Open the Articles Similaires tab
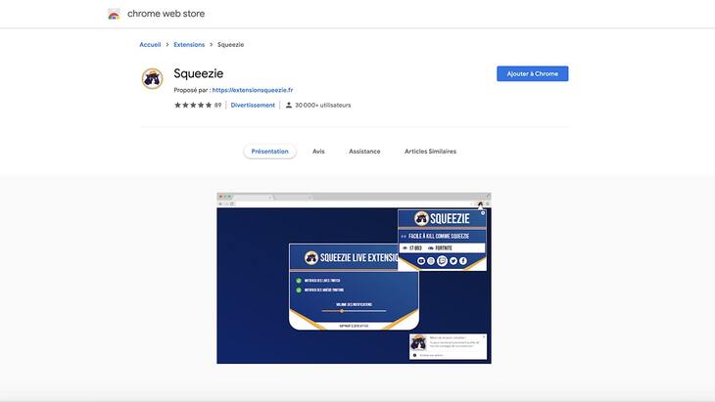 click(x=430, y=152)
